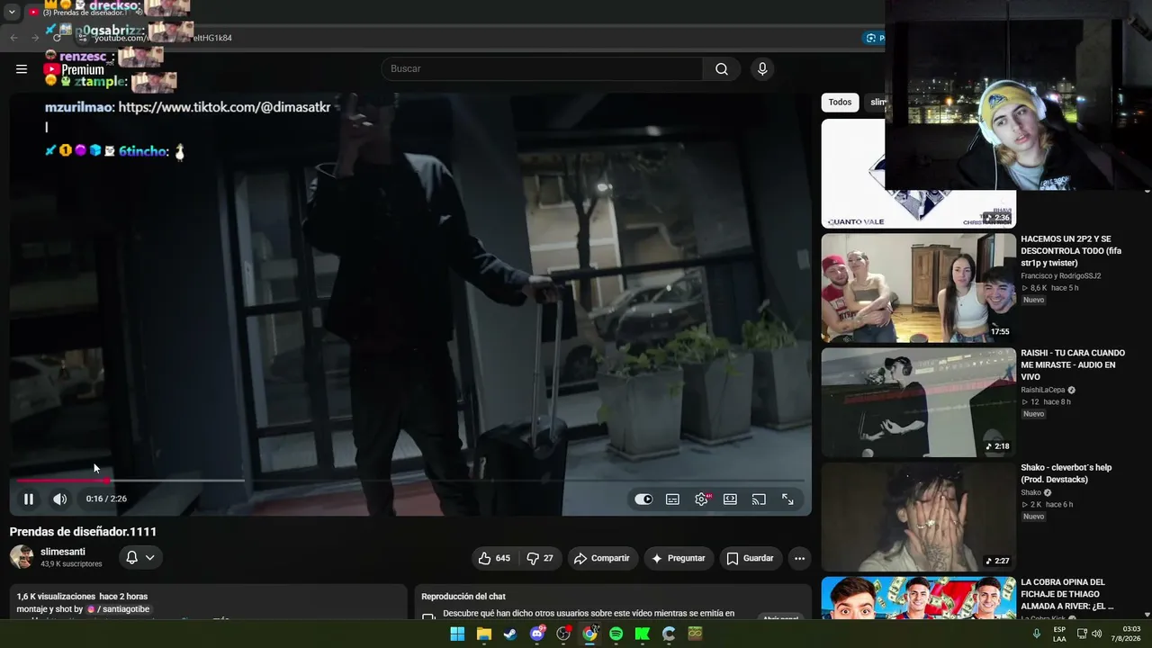Open the HACEMOS UN 2P2 video thumbnail

(918, 288)
